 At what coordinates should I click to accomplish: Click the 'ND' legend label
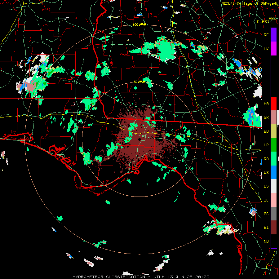tap(266, 241)
